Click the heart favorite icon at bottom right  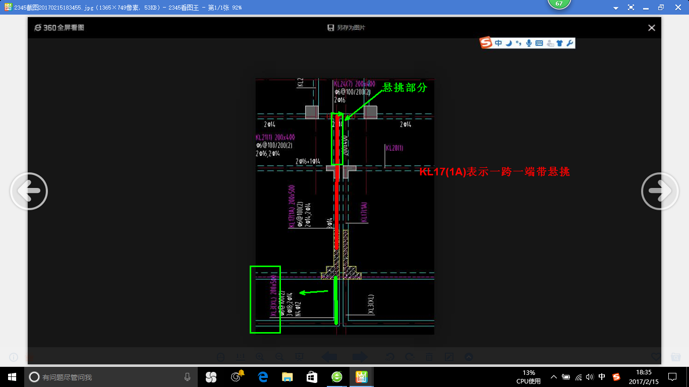pyautogui.click(x=656, y=357)
